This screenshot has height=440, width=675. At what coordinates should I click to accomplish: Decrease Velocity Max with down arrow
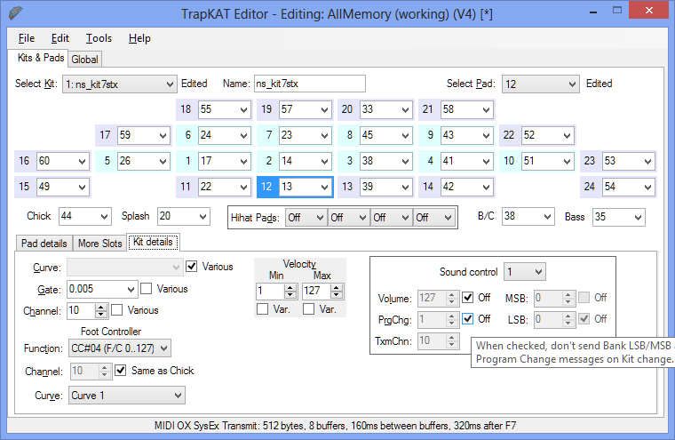[337, 295]
